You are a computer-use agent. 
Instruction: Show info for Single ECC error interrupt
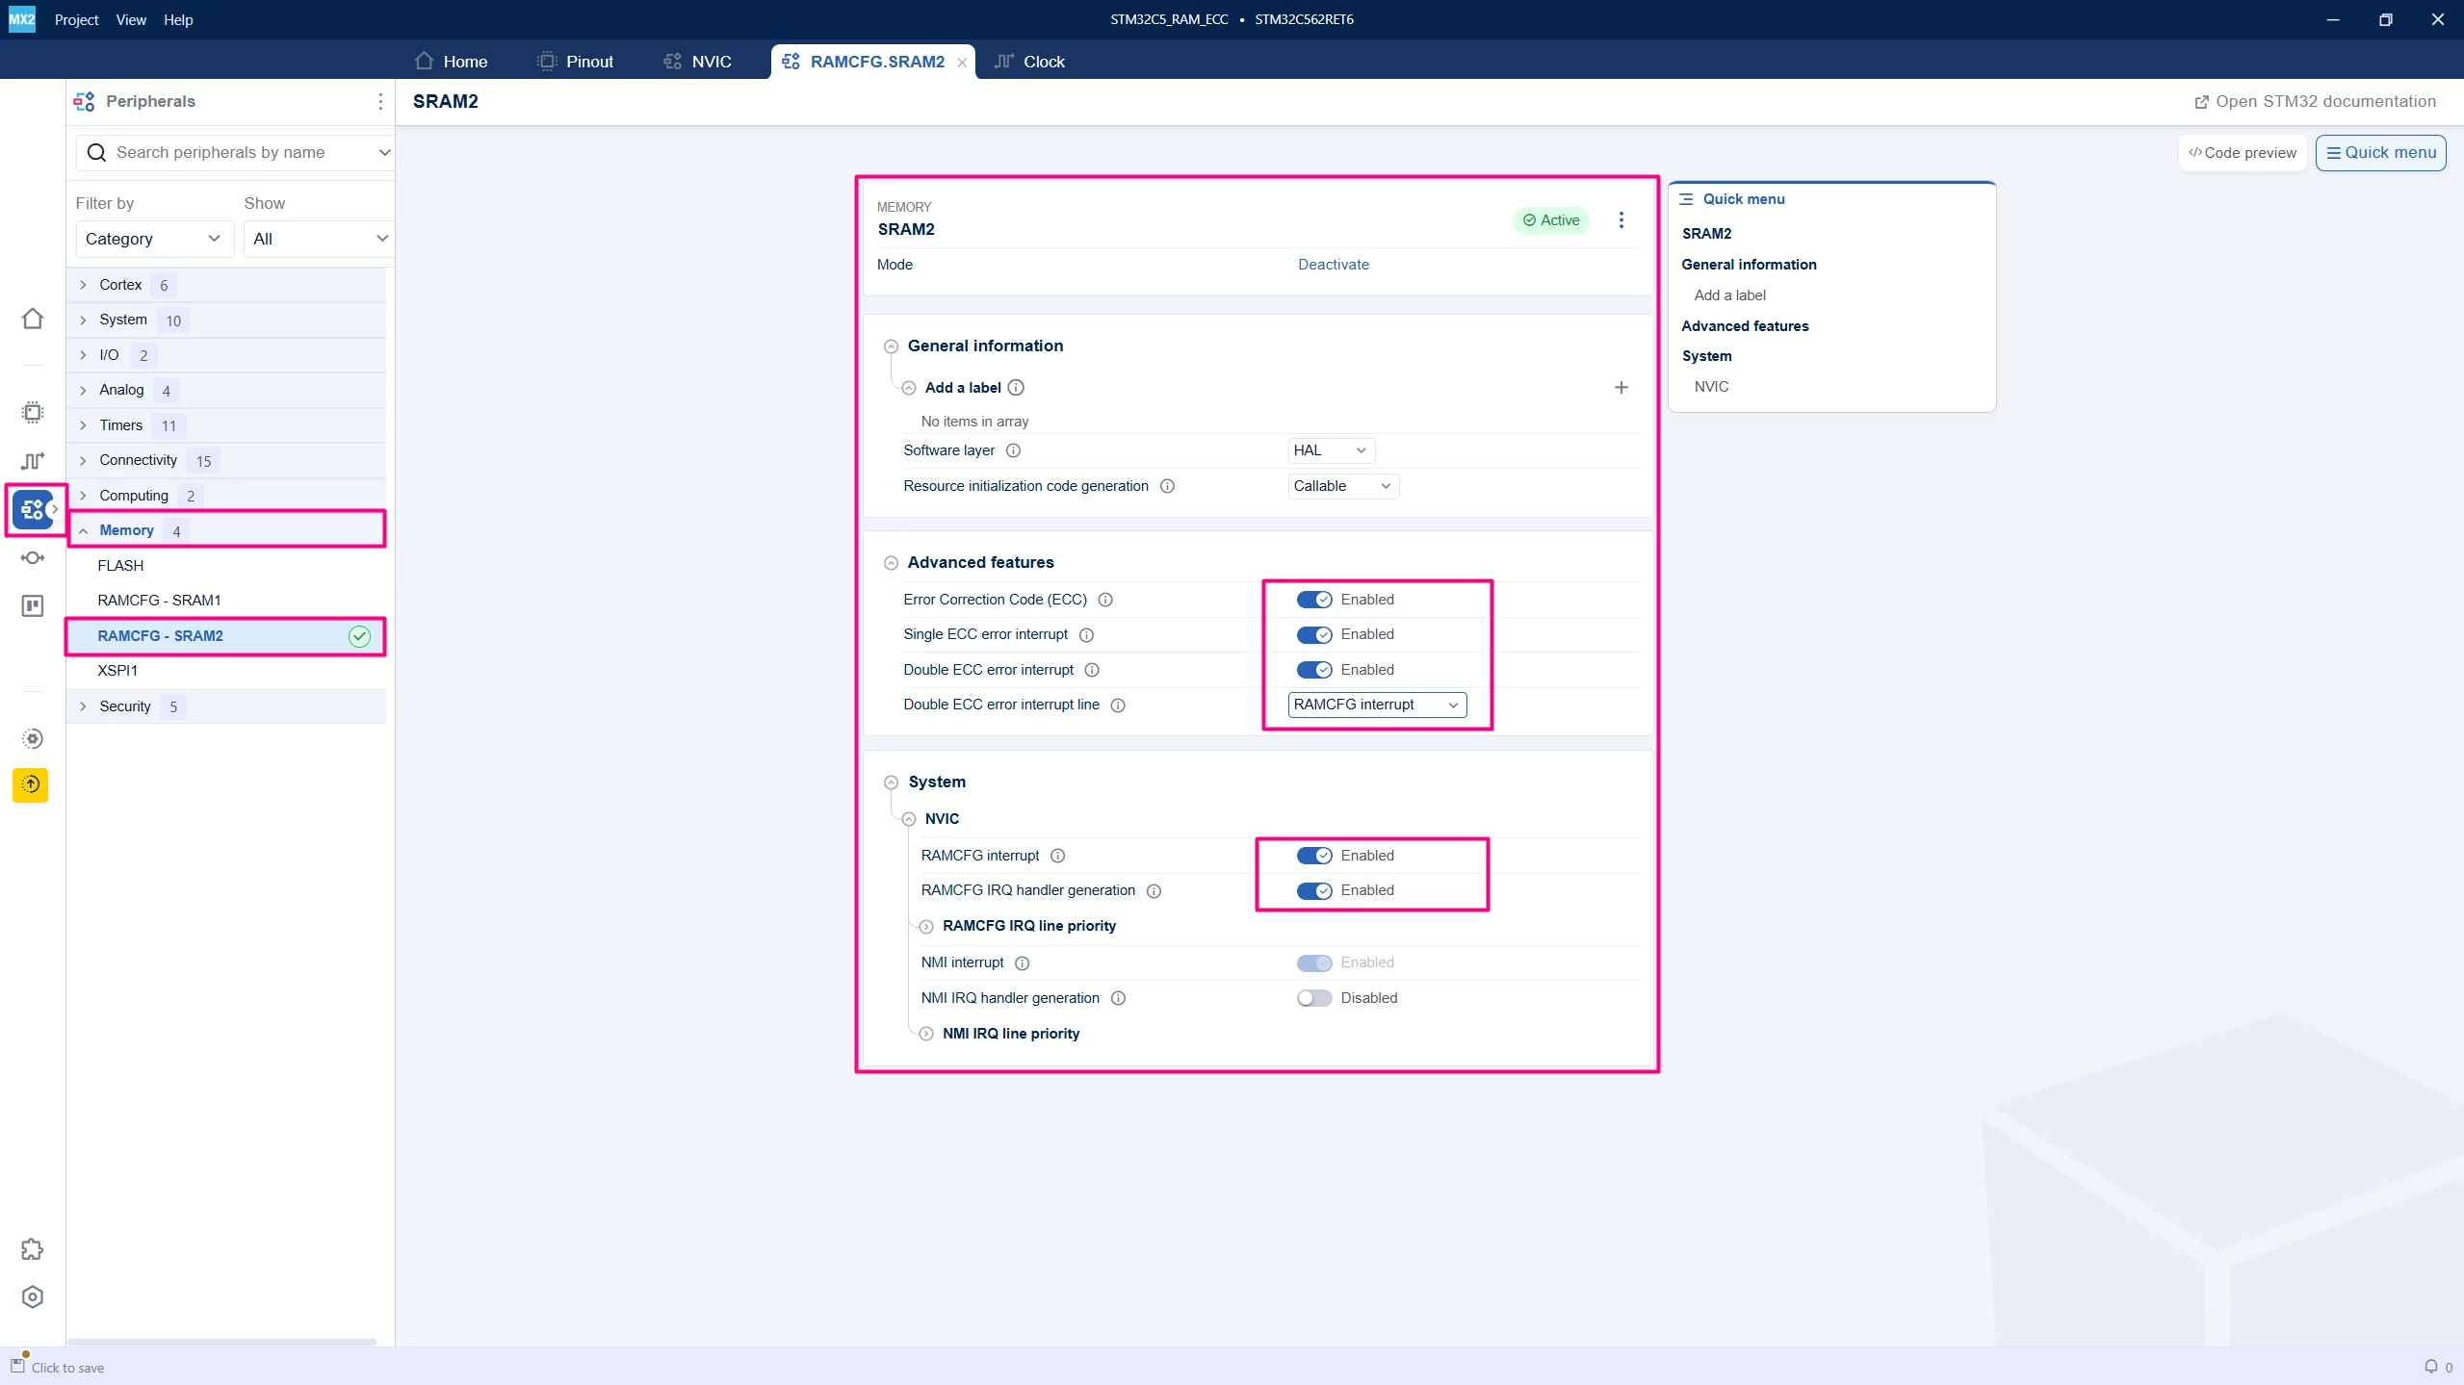[x=1086, y=635]
